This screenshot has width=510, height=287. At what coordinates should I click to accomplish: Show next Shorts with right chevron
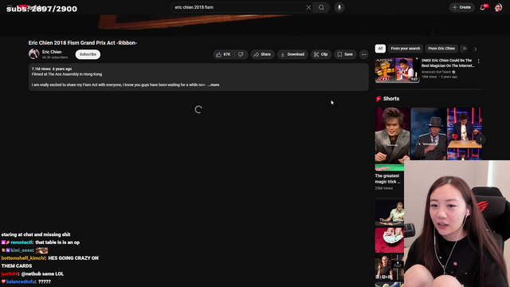(481, 140)
